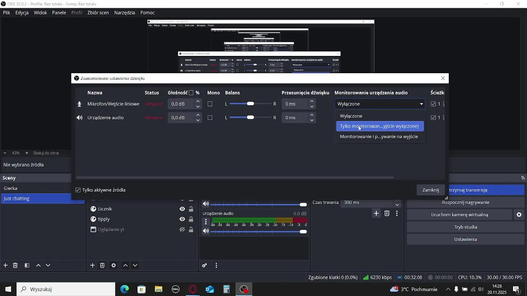This screenshot has height=296, width=527.
Task: Open Urządzenie audio channel options dots
Action: tap(206, 222)
